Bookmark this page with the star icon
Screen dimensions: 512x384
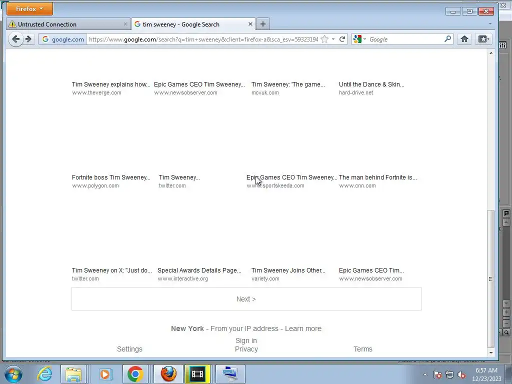point(324,39)
